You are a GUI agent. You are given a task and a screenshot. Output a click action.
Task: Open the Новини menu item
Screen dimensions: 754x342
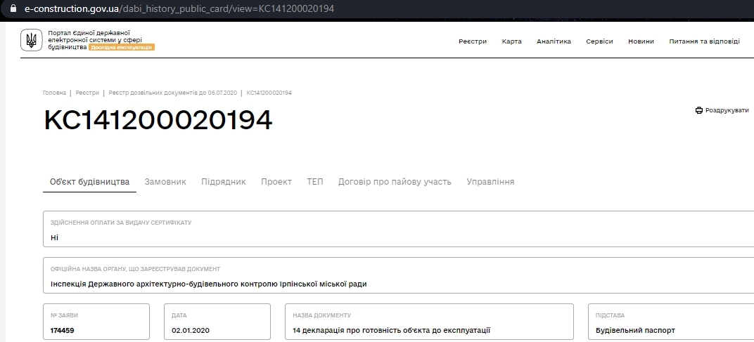coord(641,41)
